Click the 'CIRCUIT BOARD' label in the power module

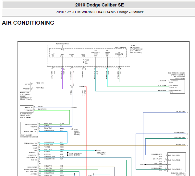pos(120,47)
